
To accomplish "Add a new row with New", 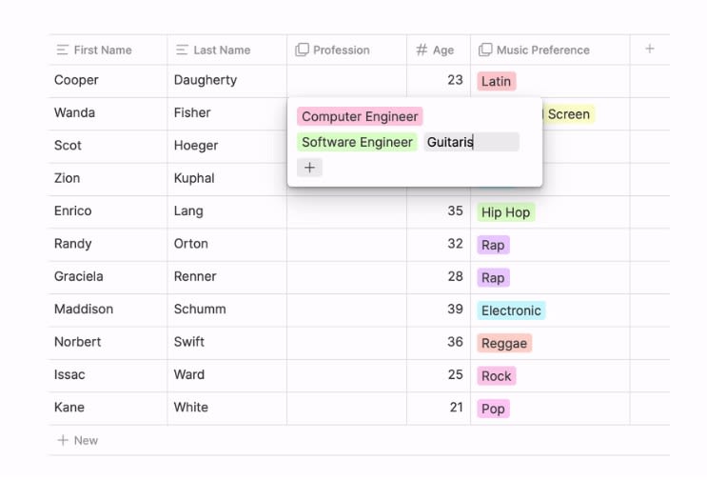I will [x=77, y=440].
